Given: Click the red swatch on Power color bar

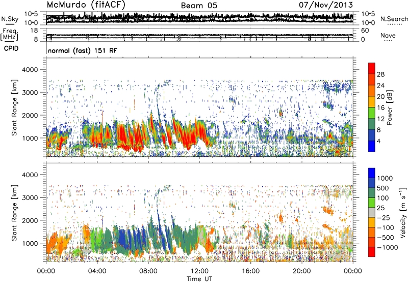Looking at the screenshot, I should (372, 68).
